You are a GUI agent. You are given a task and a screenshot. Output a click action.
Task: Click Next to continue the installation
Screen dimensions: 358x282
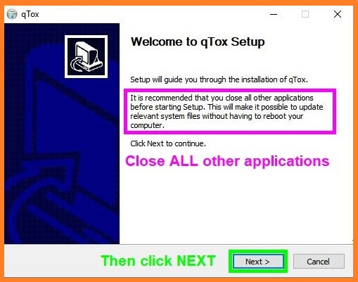pyautogui.click(x=258, y=262)
